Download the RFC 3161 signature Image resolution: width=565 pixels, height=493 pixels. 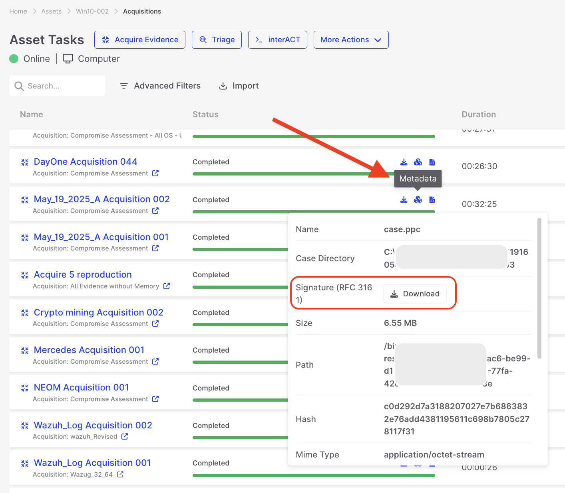[x=415, y=294]
